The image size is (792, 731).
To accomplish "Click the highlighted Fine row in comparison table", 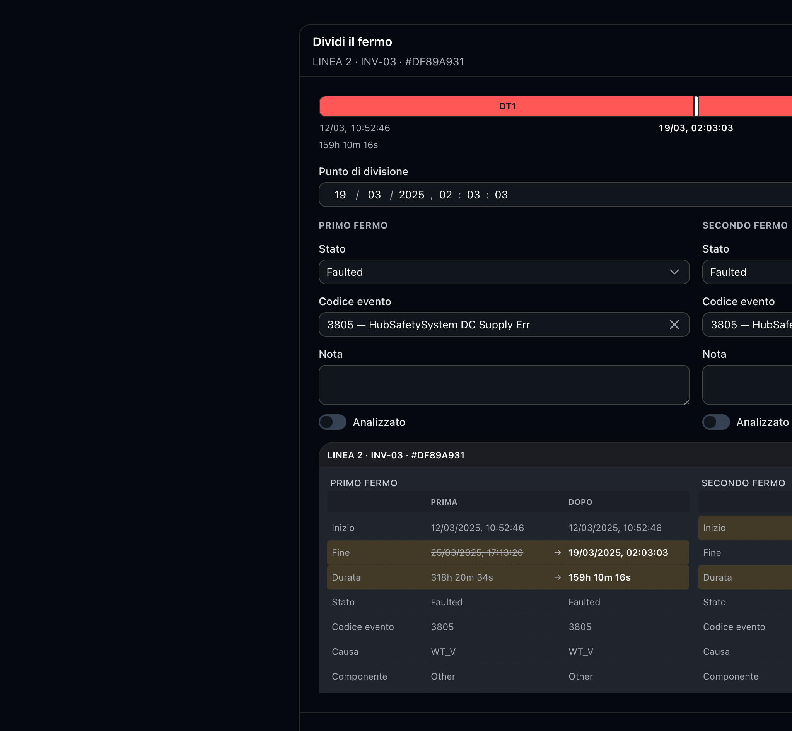I will (x=508, y=553).
